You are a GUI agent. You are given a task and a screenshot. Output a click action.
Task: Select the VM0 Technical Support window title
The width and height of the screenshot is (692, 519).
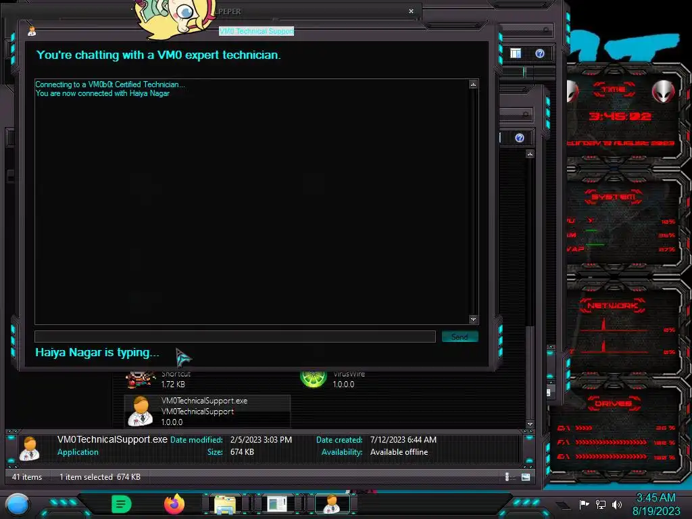(x=256, y=31)
